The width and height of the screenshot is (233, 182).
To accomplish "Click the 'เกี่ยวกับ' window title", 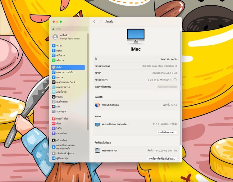I will pyautogui.click(x=109, y=22).
